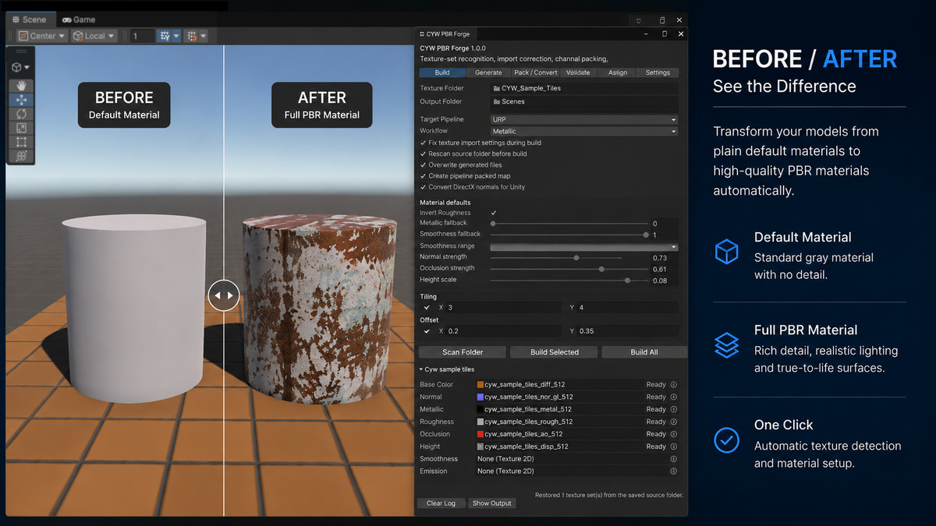Open object picker for Height texture
The image size is (936, 526).
[x=673, y=447]
